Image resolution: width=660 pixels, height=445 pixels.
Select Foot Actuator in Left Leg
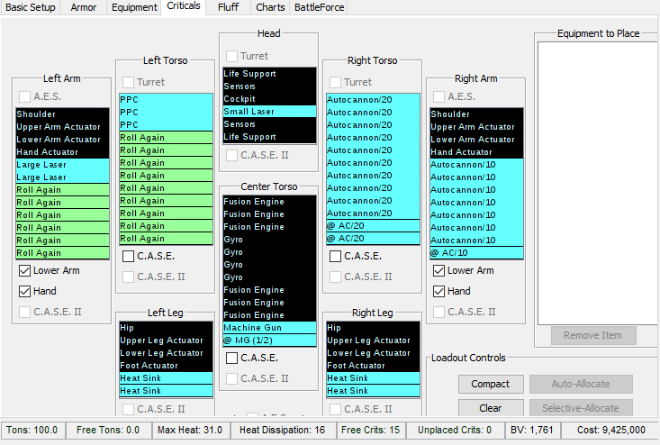pos(166,366)
